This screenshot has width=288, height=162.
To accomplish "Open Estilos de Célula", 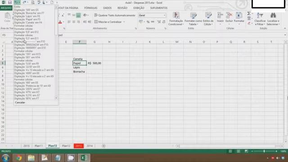I will coord(208,19).
